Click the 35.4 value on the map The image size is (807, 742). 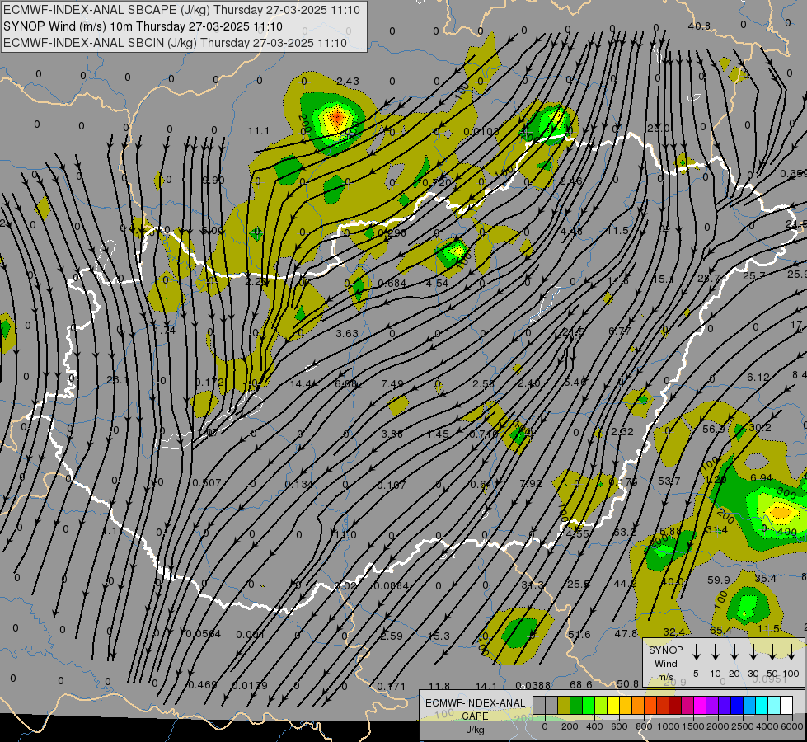pos(765,579)
